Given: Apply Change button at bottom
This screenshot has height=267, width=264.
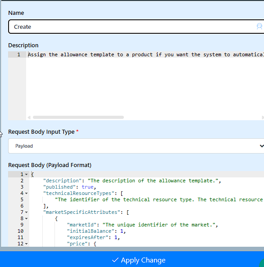Looking at the screenshot, I should [132, 259].
